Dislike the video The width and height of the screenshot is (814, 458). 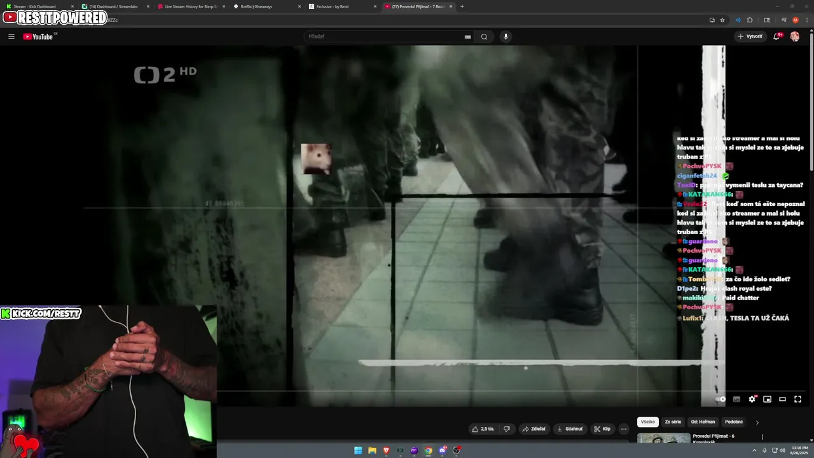pos(507,429)
